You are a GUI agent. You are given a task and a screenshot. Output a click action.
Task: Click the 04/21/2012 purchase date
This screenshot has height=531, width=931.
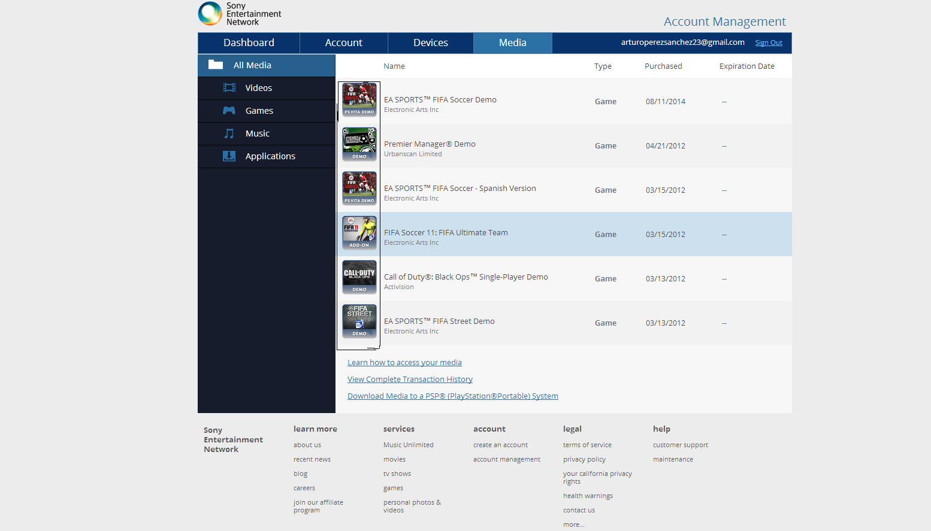[666, 145]
